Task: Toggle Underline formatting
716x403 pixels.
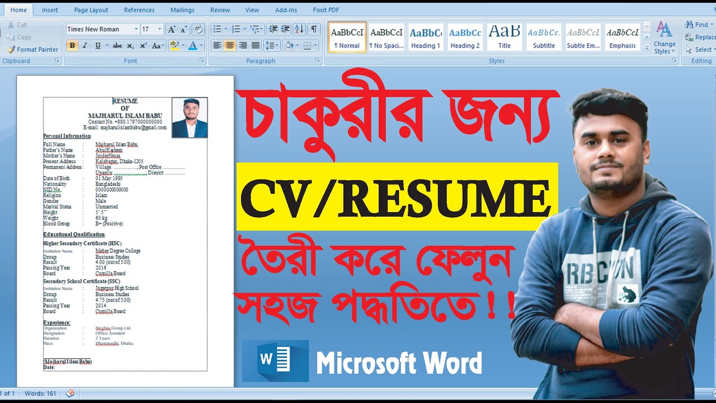Action: 98,45
